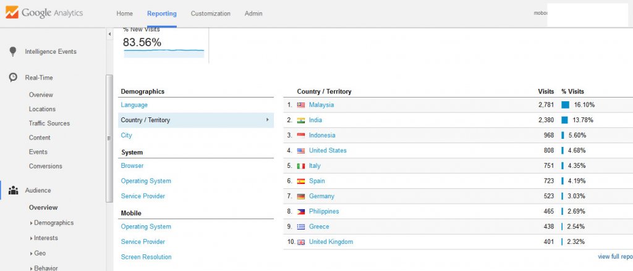This screenshot has width=633, height=271.
Task: Click the Audience people icon
Action: pyautogui.click(x=14, y=190)
